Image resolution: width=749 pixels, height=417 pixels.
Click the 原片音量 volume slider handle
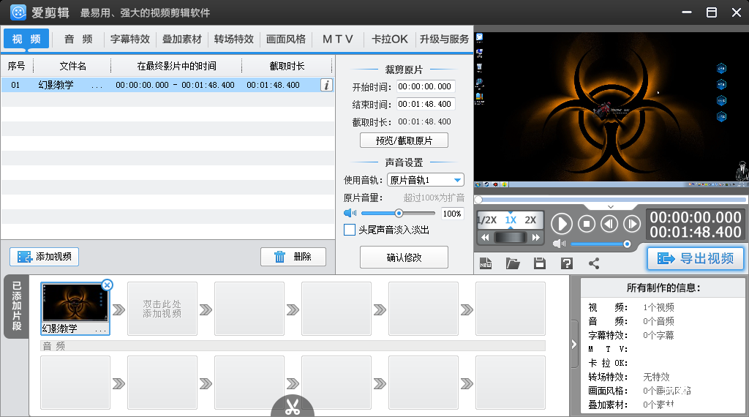pyautogui.click(x=399, y=213)
